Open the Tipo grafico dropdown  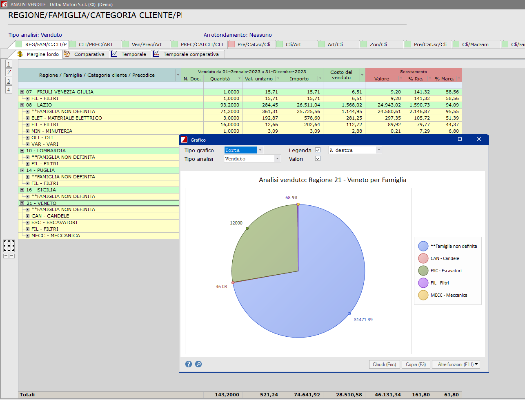click(x=260, y=150)
